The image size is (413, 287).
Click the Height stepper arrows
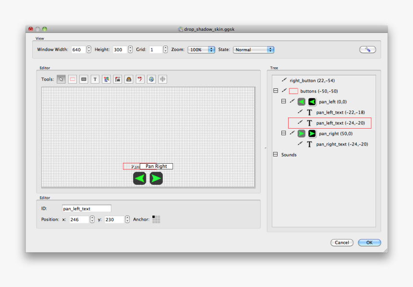point(130,49)
